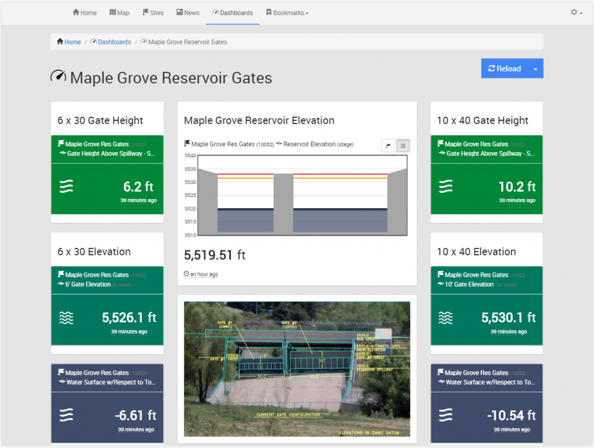Click the Home link in breadcrumb
The image size is (594, 448).
pos(68,42)
